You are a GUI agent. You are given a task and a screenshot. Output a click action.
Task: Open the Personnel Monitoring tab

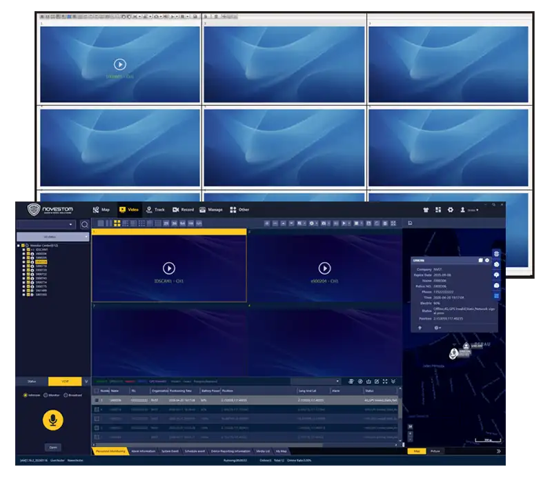coord(110,451)
